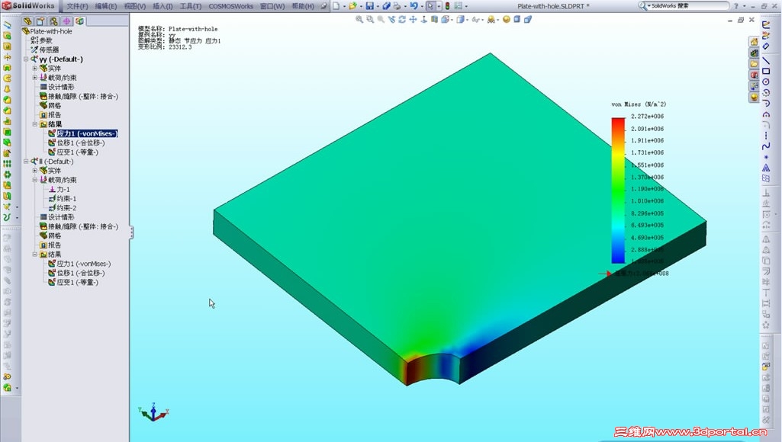Viewport: 782px width, 442px height.
Task: Collapse the yy (-Default-) study node
Action: pyautogui.click(x=26, y=59)
